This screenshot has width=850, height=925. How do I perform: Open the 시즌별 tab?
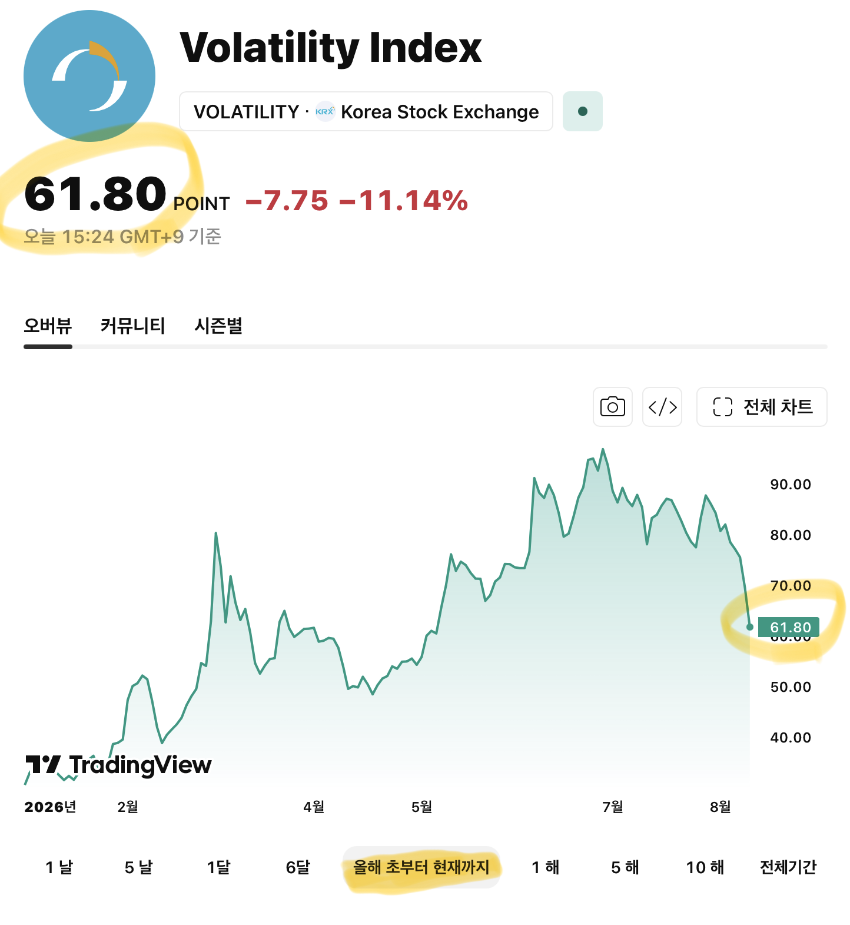click(x=218, y=326)
